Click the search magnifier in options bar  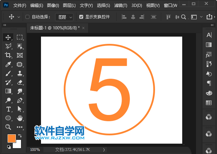point(184,17)
